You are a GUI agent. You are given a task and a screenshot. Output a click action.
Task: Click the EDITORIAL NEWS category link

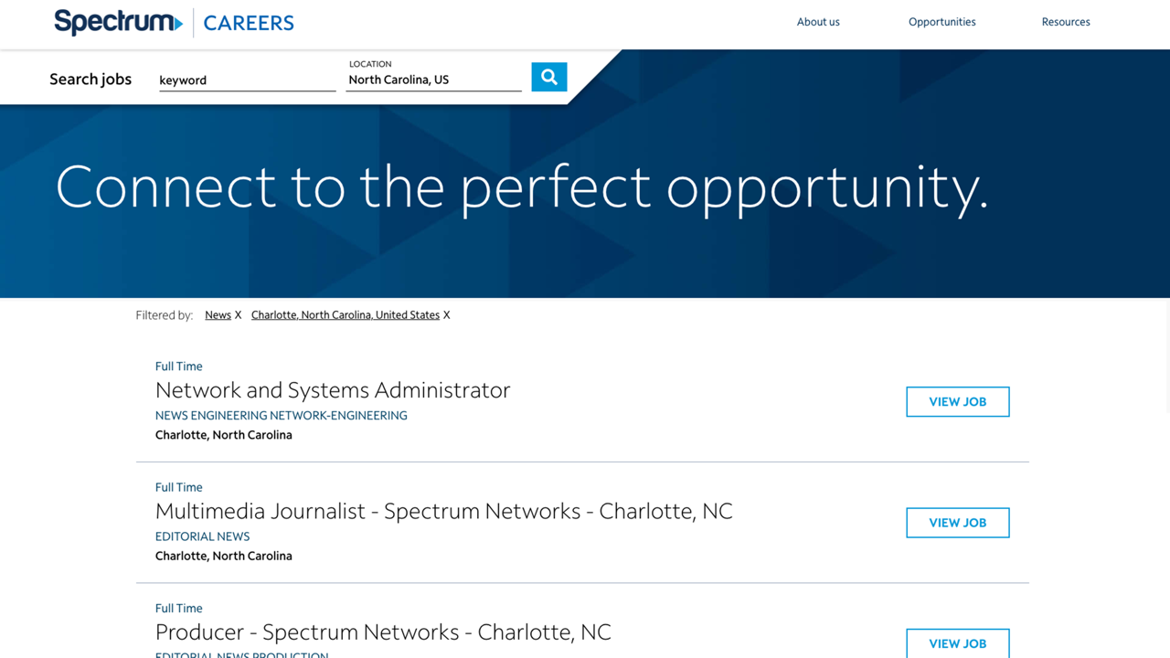[x=202, y=536]
